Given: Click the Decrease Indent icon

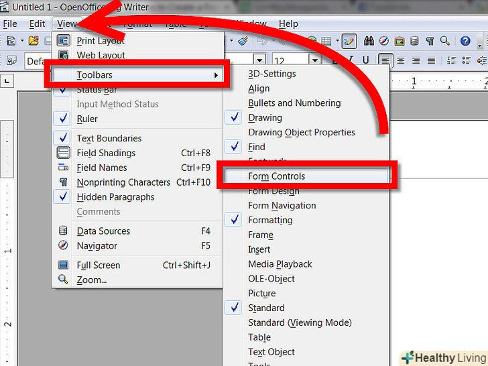Looking at the screenshot, I should (x=482, y=60).
